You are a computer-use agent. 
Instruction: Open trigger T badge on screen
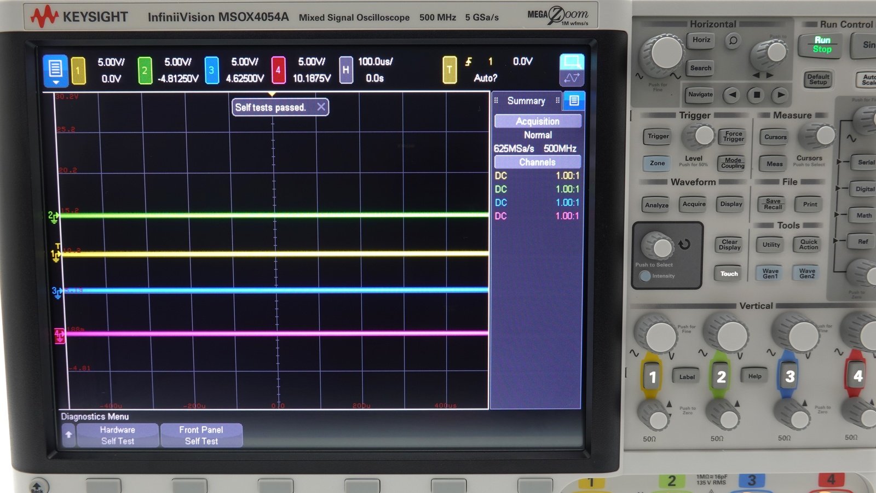[x=449, y=71]
